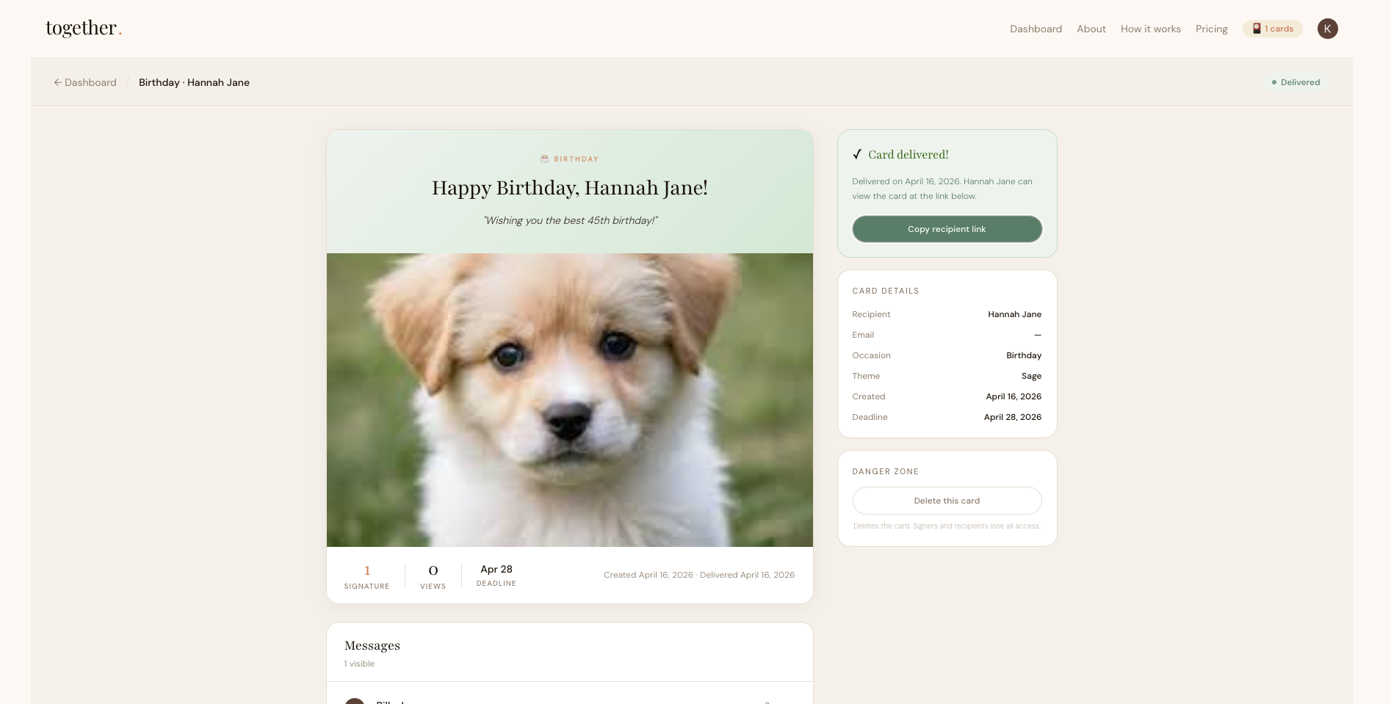The height and width of the screenshot is (704, 1391).
Task: Click the Delivered status badge
Action: [x=1296, y=82]
